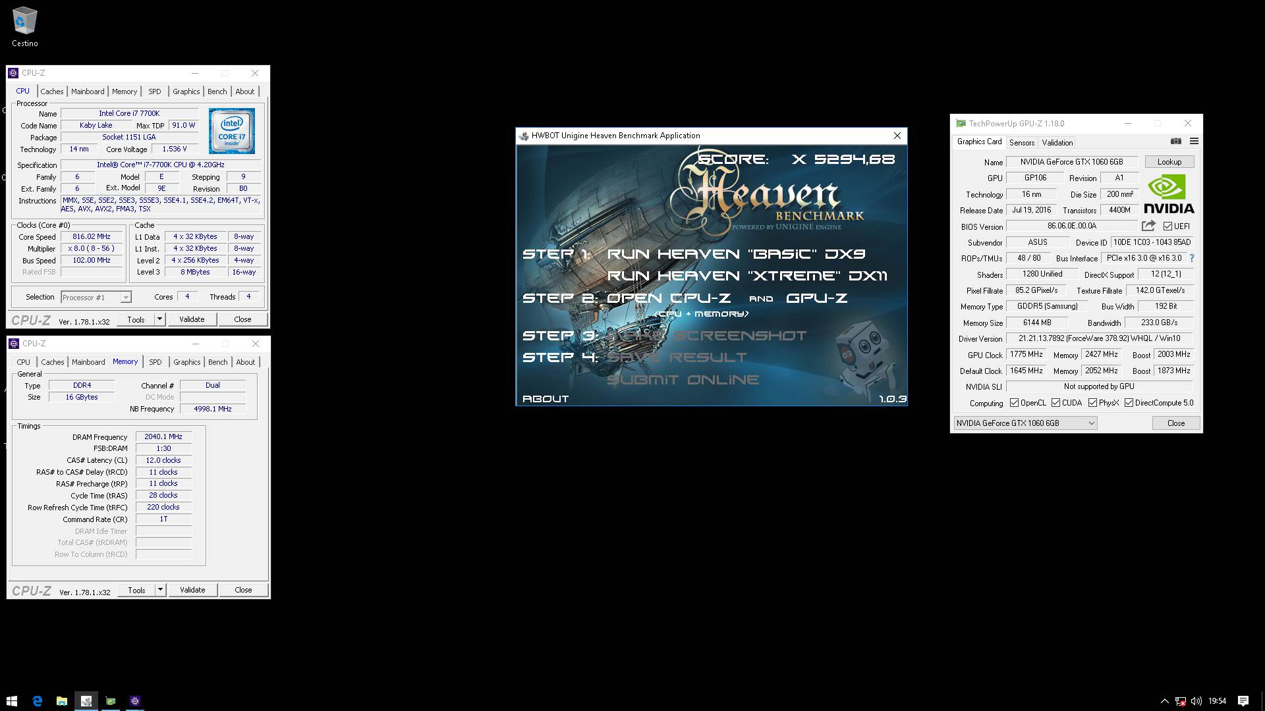Click the NVIDIA logo in GPU-Z
The height and width of the screenshot is (711, 1265).
pyautogui.click(x=1169, y=194)
